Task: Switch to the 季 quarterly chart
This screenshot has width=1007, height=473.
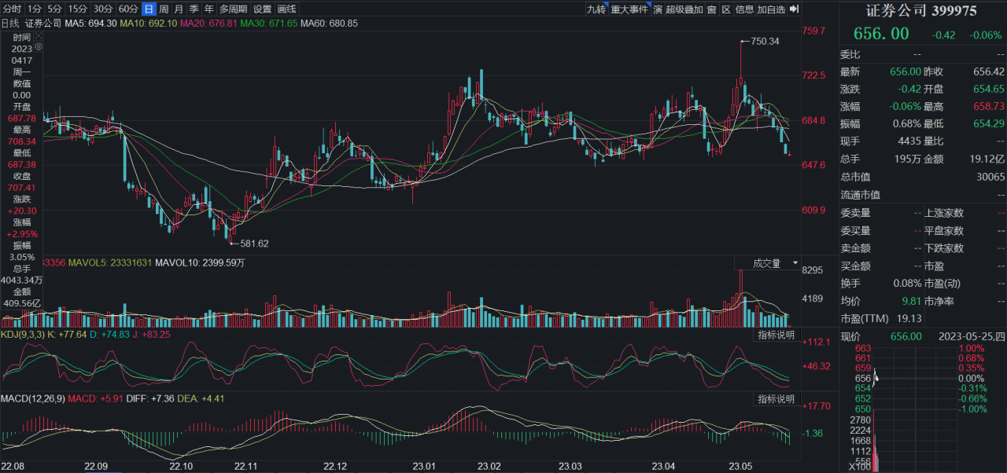Action: 194,9
